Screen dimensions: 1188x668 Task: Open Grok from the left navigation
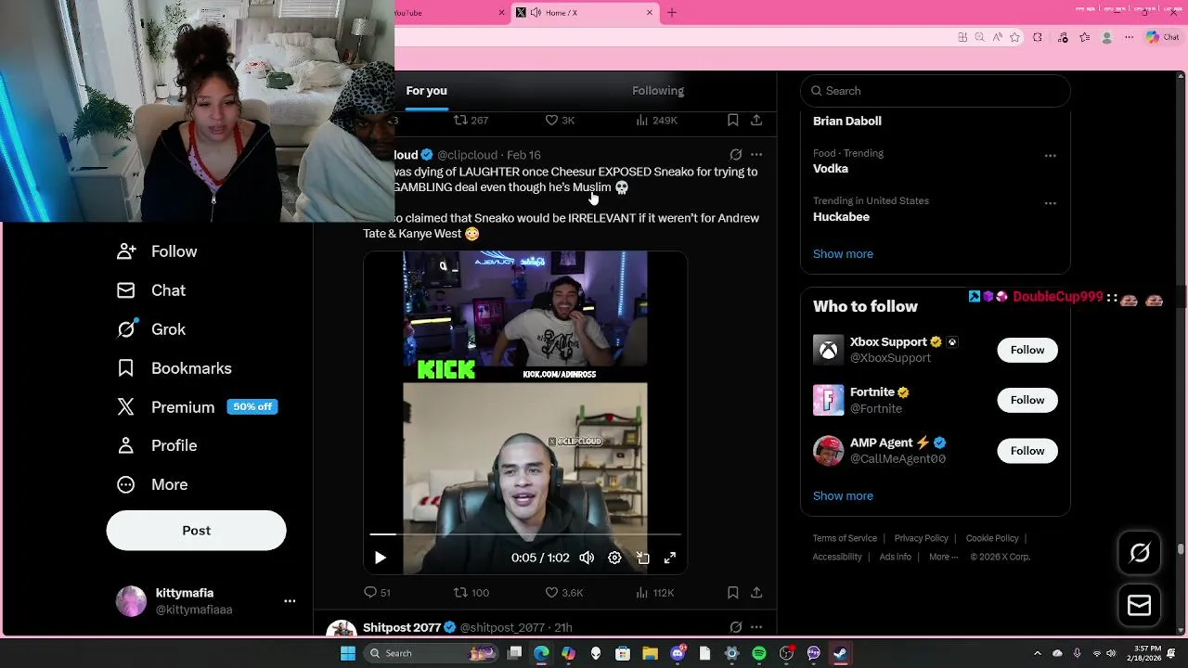pyautogui.click(x=151, y=329)
